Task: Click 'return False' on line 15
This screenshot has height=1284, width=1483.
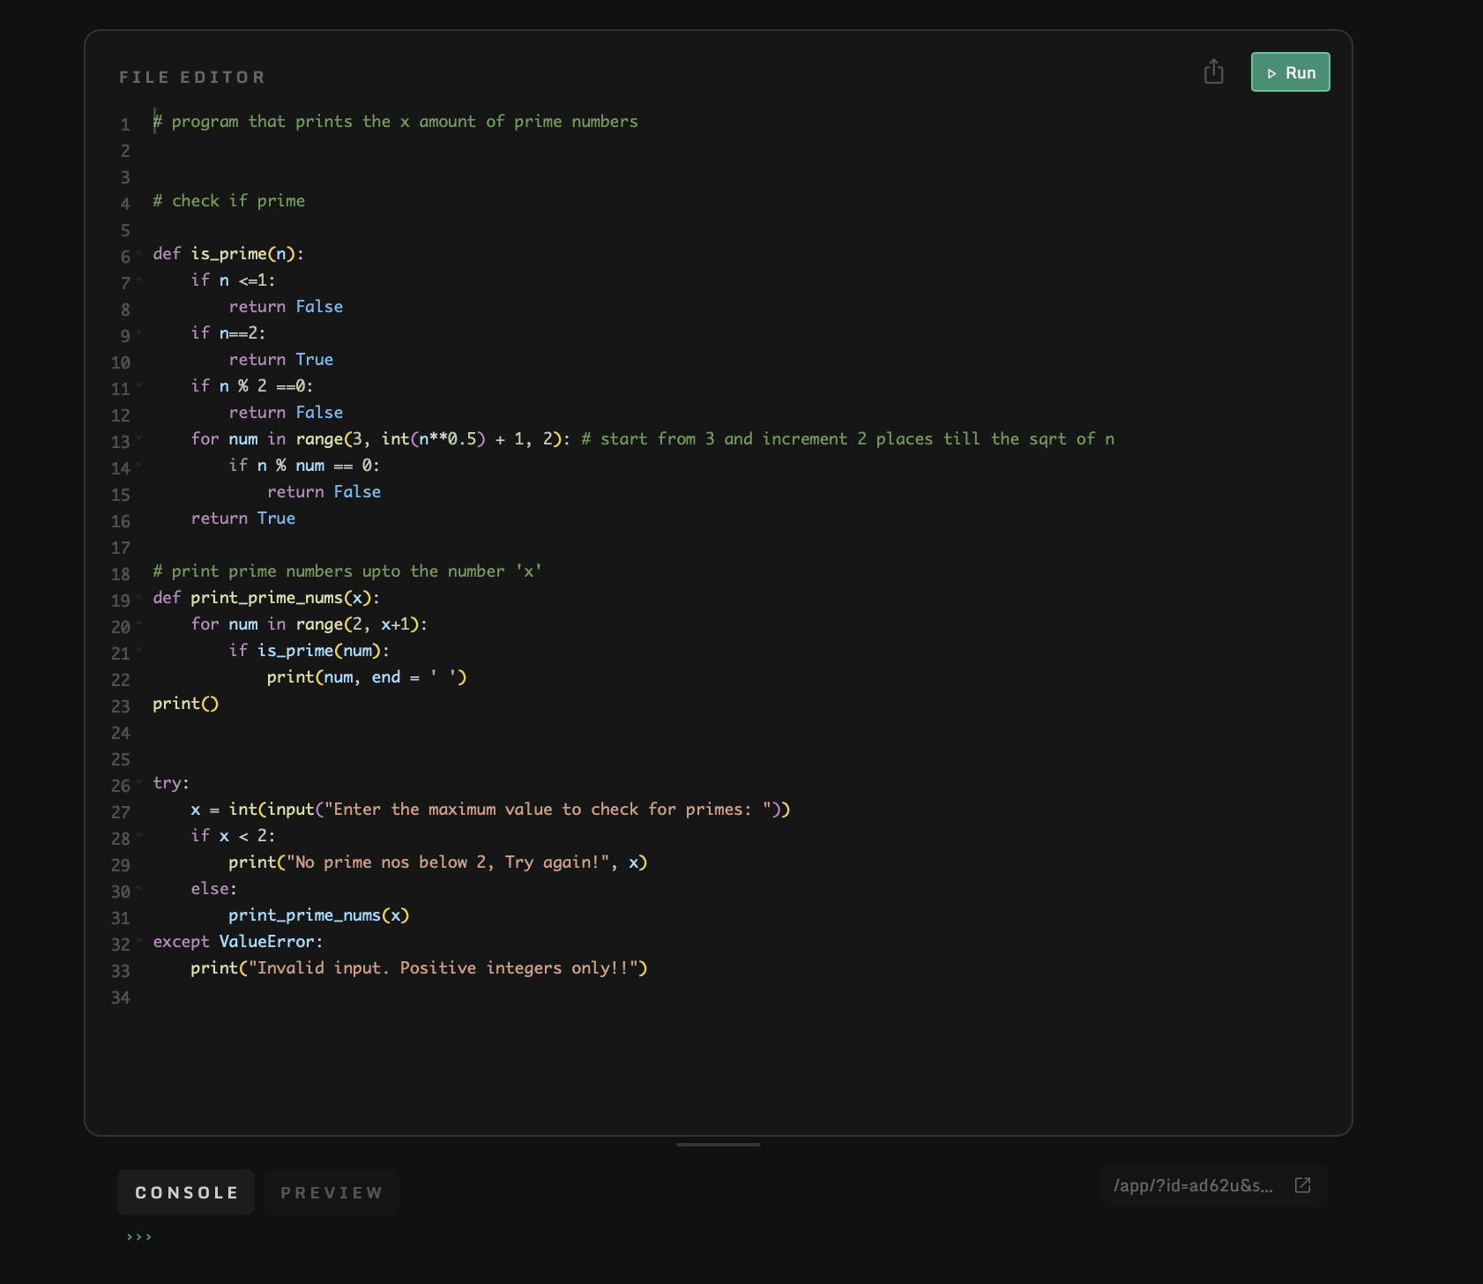Action: (324, 492)
